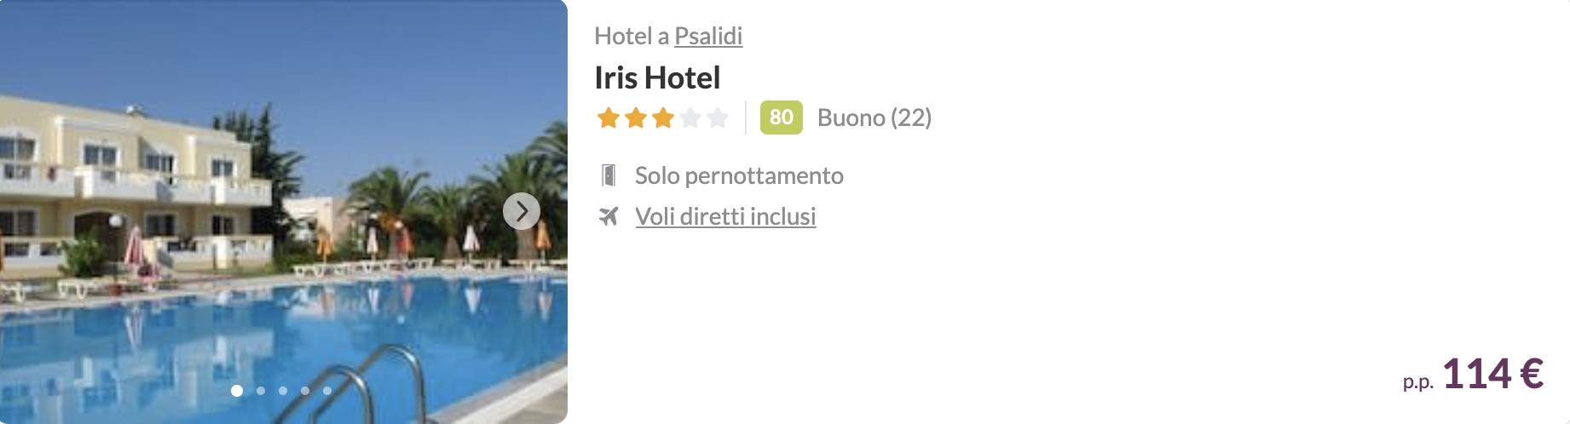Open the Voli diretti inclusi link
This screenshot has width=1570, height=424.
(x=725, y=216)
